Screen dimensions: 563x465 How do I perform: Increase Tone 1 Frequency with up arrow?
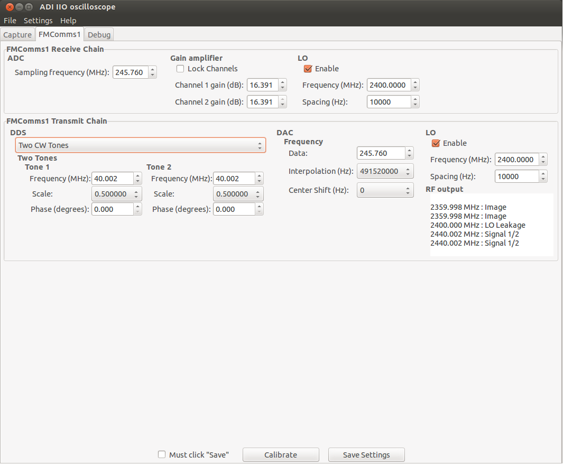[x=138, y=175]
